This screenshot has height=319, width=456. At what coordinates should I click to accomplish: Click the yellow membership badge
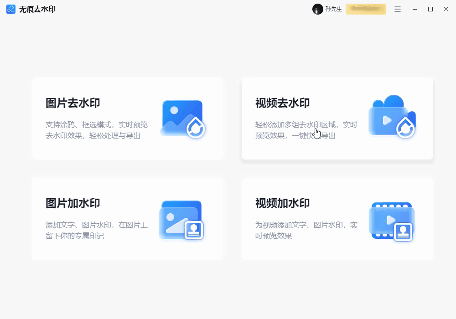point(365,9)
